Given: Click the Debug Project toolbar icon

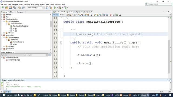Looking at the screenshot, I should point(60,8).
